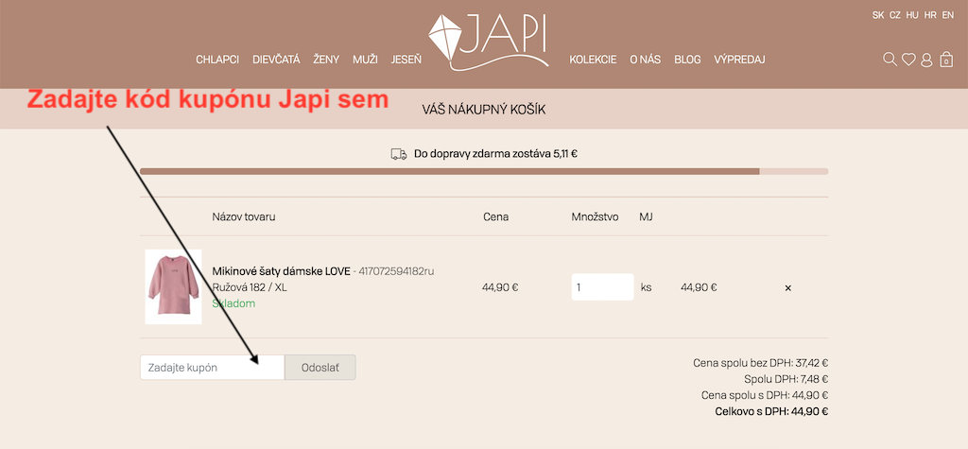Screen dimensions: 968x449
Task: Go to the O NÁS page
Action: click(645, 60)
